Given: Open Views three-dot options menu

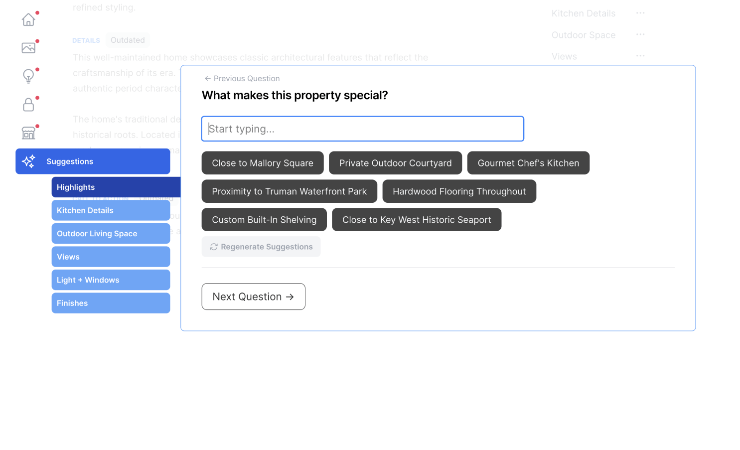Looking at the screenshot, I should click(640, 56).
